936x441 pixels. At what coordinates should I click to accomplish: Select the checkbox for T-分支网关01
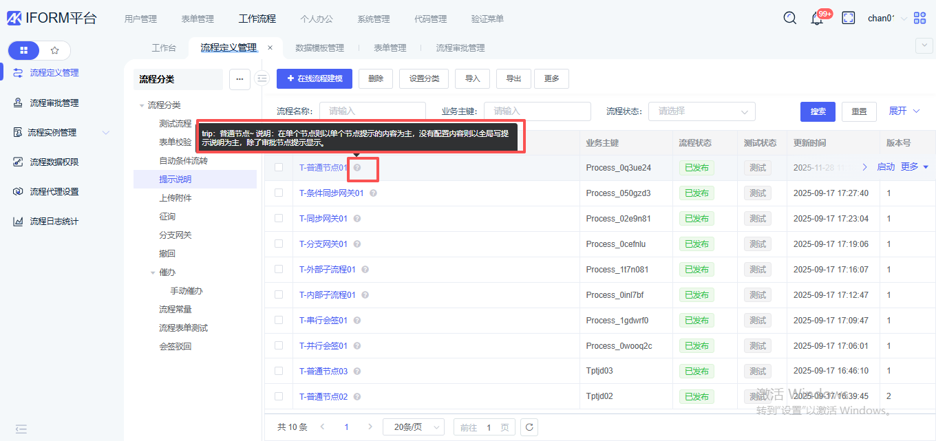tap(279, 244)
